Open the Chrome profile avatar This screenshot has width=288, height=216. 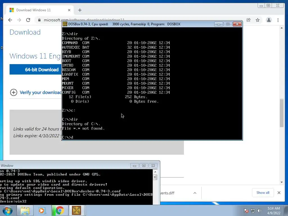pyautogui.click(x=269, y=20)
